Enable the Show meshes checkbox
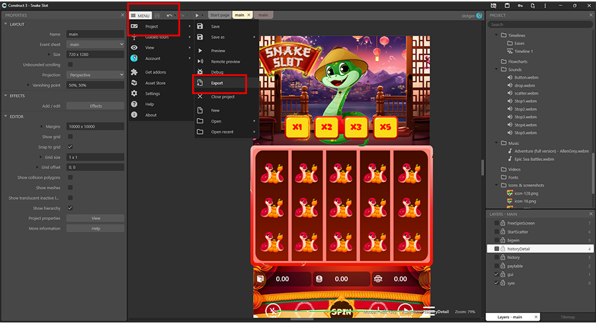Screen dimensions: 596x324 click(70, 188)
